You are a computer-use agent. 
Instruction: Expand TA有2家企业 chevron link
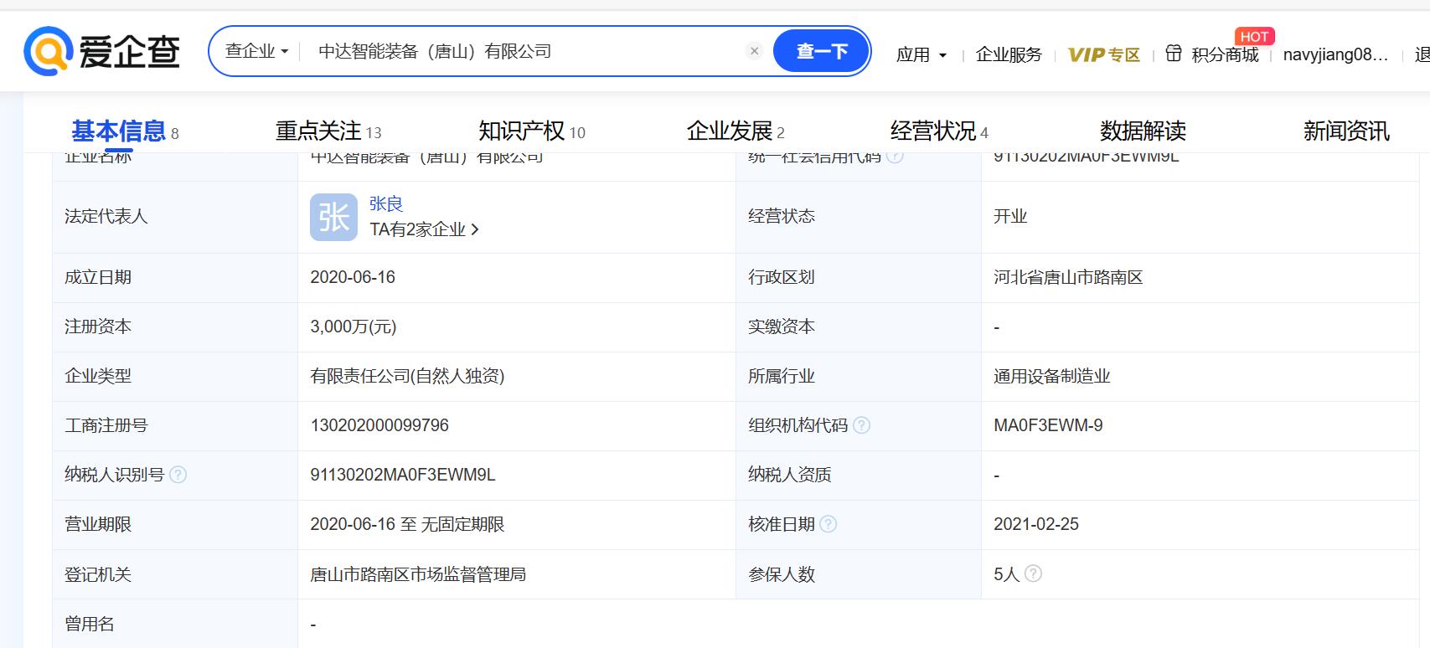click(424, 229)
